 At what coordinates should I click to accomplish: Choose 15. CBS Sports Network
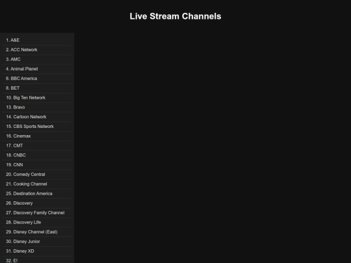point(37,127)
